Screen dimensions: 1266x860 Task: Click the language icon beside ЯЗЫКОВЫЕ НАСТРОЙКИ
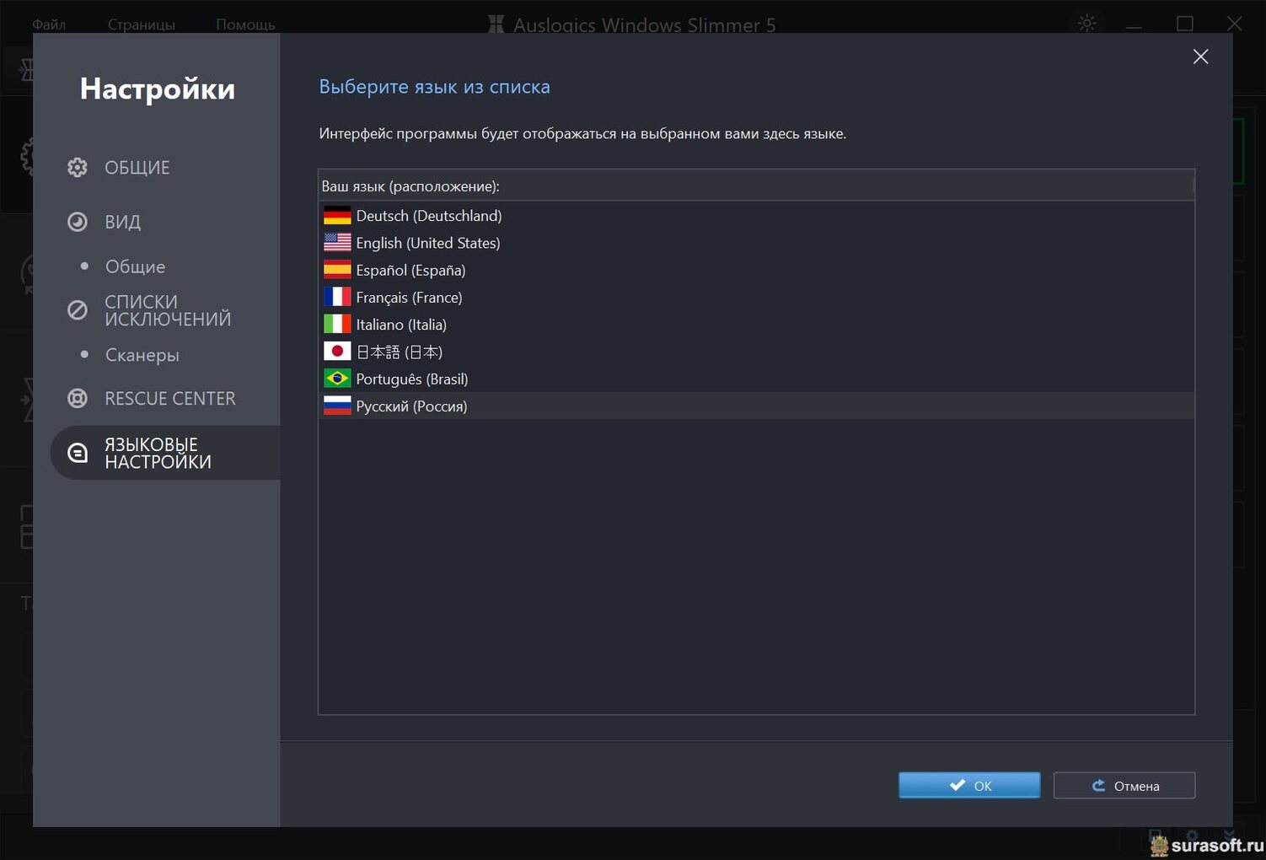pos(78,453)
